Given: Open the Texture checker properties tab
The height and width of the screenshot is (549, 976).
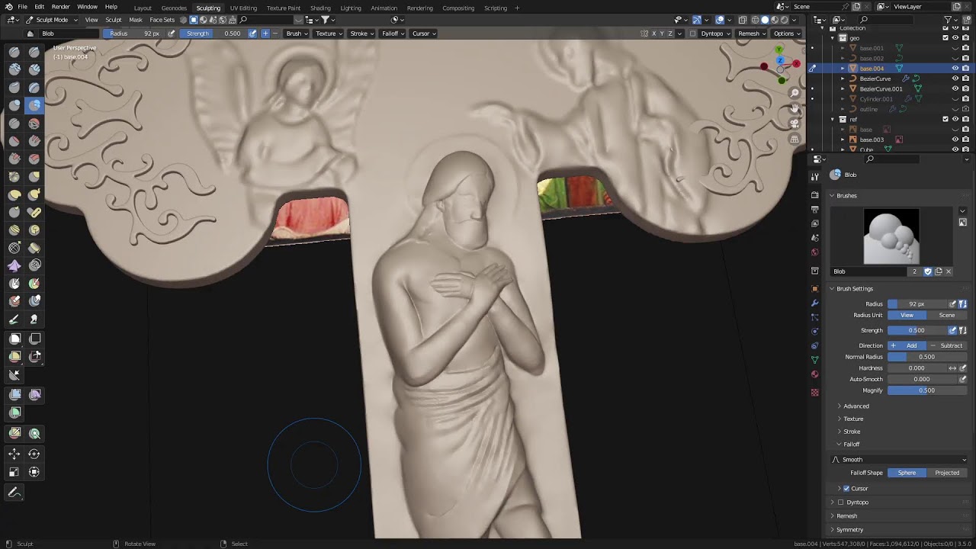Looking at the screenshot, I should pyautogui.click(x=814, y=392).
